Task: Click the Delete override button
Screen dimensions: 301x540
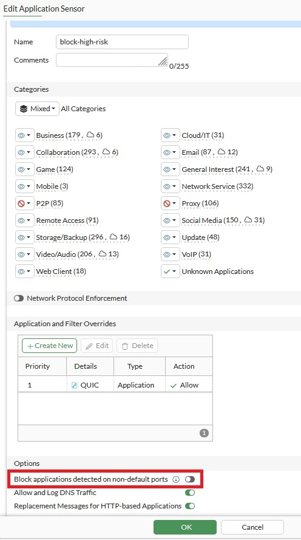Action: (x=137, y=346)
